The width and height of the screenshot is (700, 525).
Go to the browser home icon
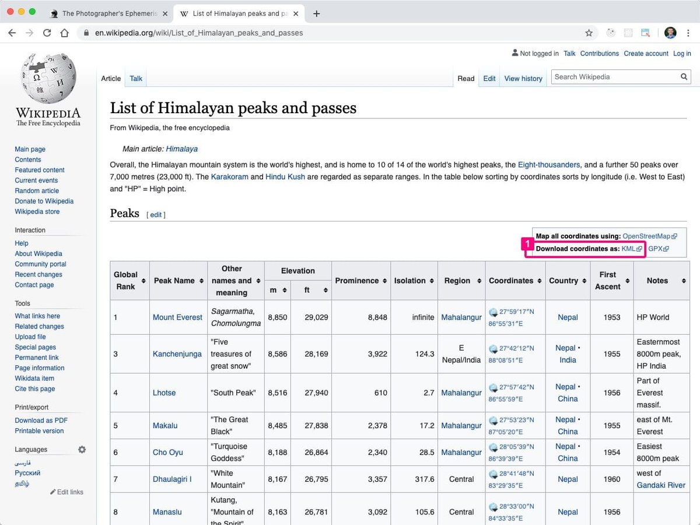[x=64, y=33]
